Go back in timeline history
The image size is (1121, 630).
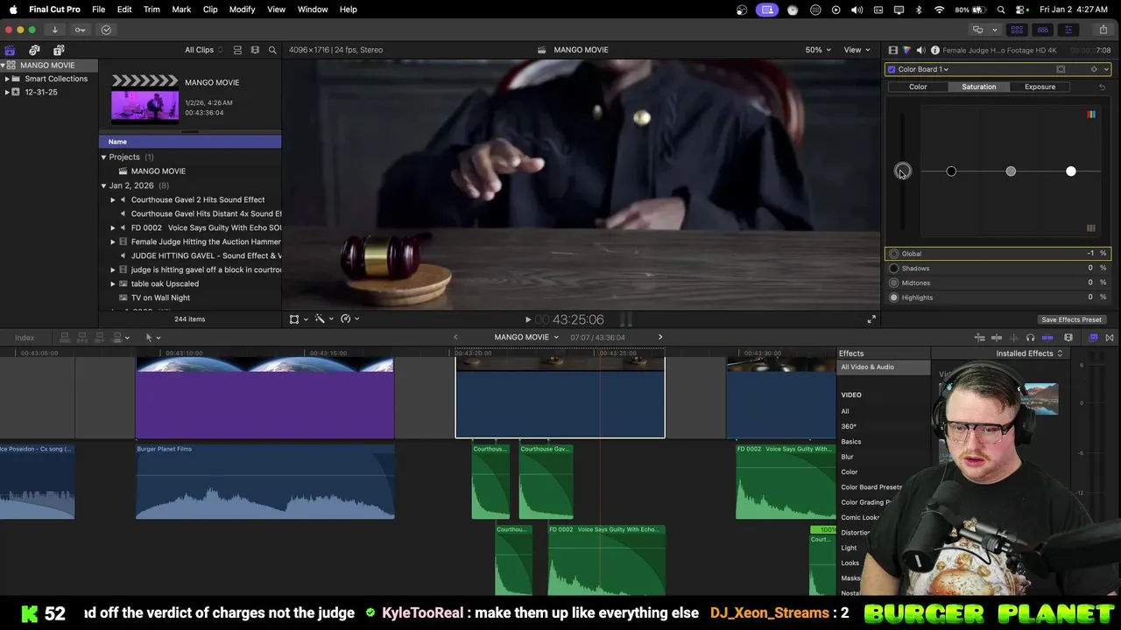[x=455, y=337]
